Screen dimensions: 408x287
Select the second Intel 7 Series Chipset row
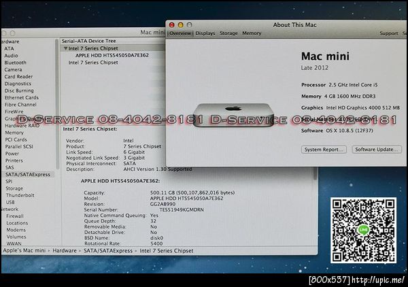coord(93,63)
